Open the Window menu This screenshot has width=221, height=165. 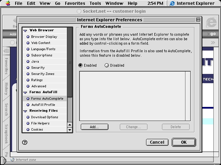pos(114,3)
